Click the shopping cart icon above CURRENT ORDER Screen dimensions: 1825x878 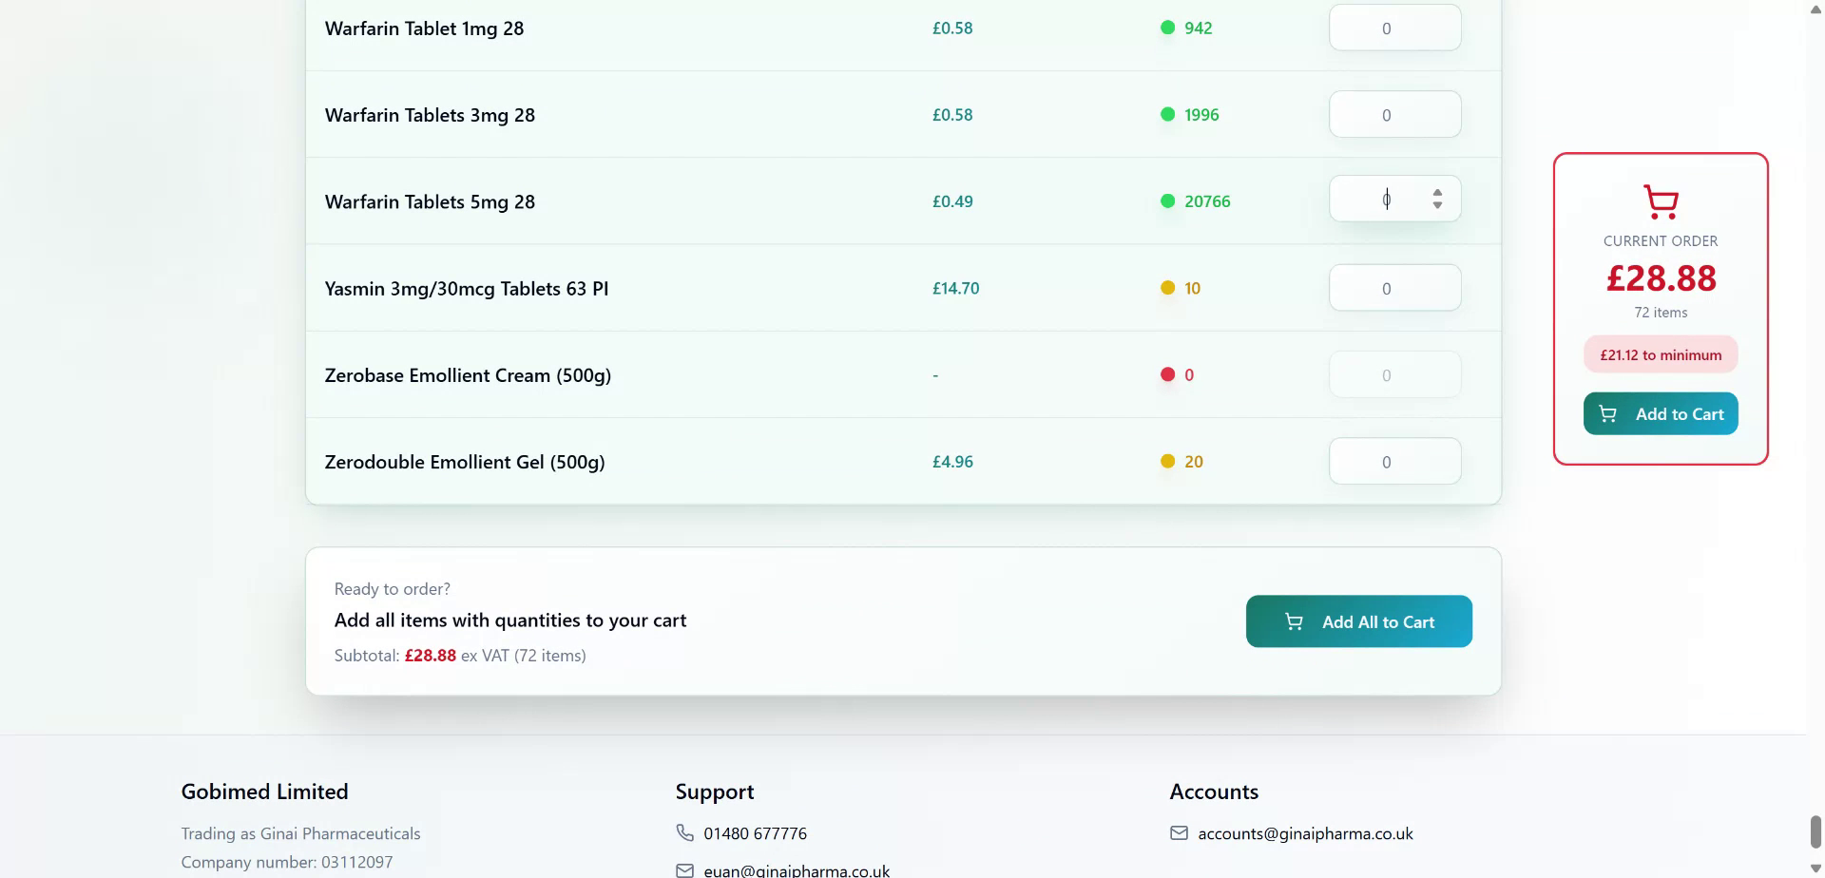click(1660, 200)
